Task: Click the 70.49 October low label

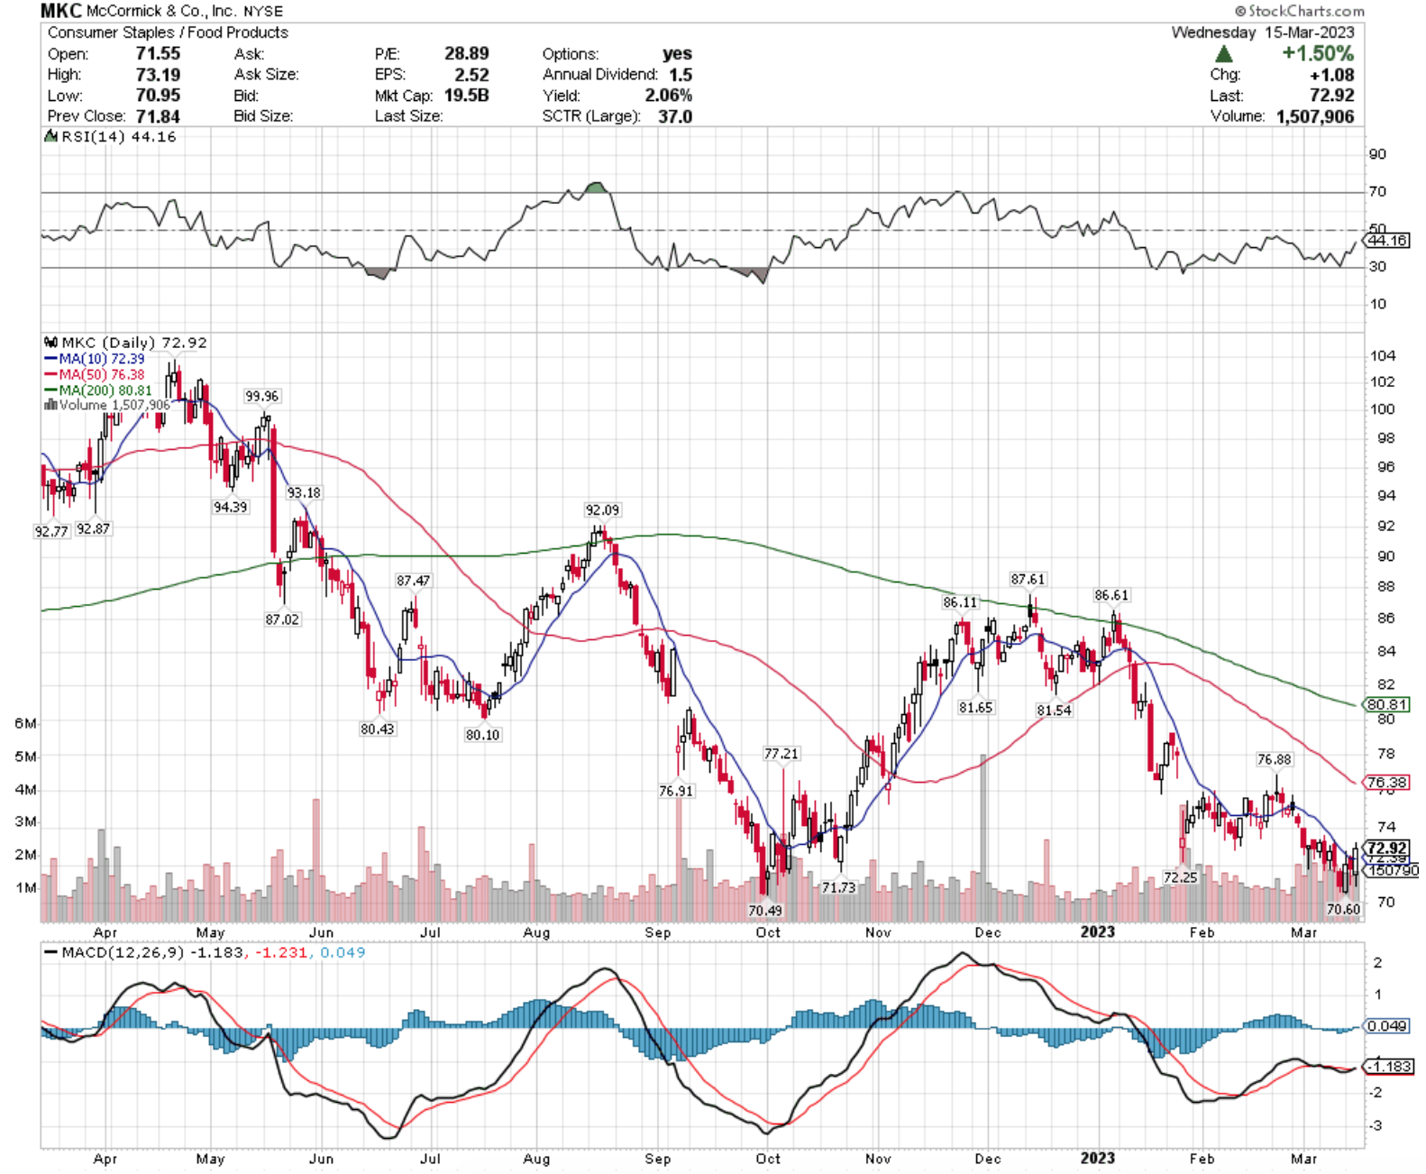Action: pos(765,911)
